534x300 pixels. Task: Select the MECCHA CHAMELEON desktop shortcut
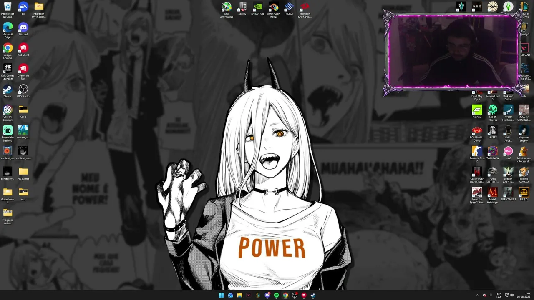(524, 113)
